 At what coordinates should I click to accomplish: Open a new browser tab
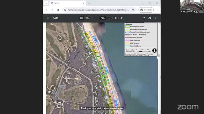click(89, 3)
